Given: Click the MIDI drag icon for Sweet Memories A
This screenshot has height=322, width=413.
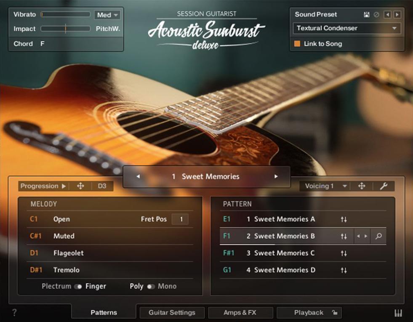Looking at the screenshot, I should pyautogui.click(x=344, y=219).
